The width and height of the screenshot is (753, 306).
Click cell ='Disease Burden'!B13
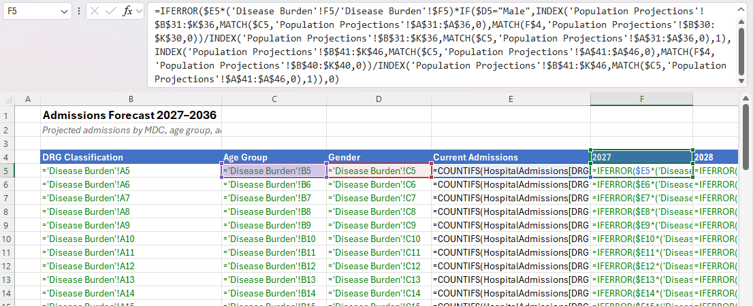click(274, 280)
